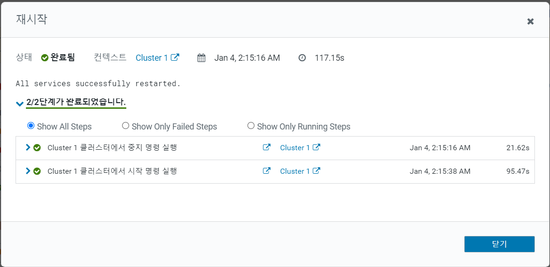Expand the Cluster 1 start command step row

[28, 171]
